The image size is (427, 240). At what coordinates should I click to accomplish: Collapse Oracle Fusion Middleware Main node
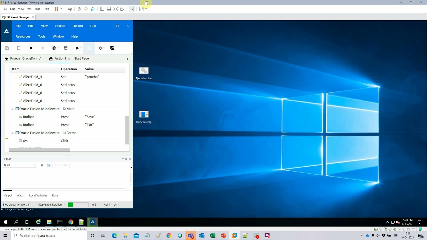coord(13,109)
